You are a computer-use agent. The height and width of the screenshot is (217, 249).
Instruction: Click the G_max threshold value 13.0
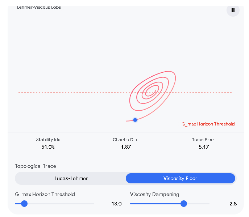pyautogui.click(x=116, y=204)
